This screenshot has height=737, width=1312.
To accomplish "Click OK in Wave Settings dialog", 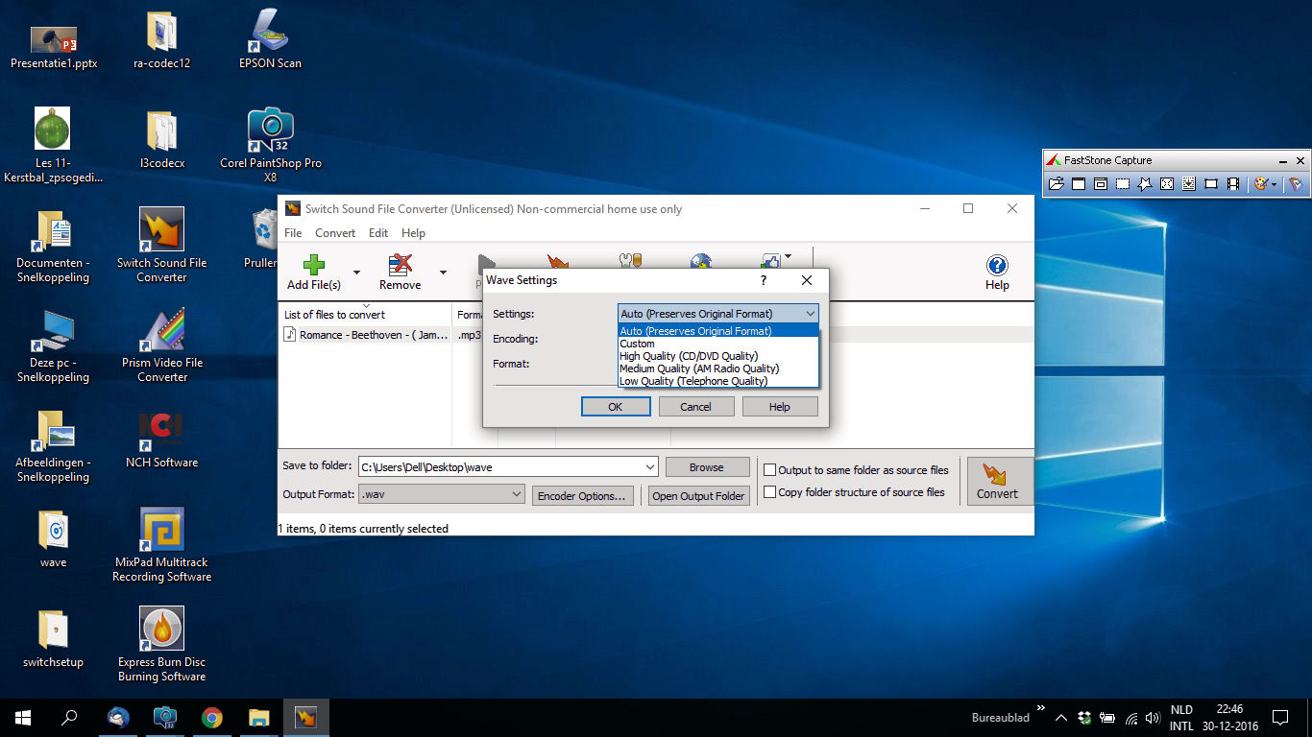I will tap(616, 407).
